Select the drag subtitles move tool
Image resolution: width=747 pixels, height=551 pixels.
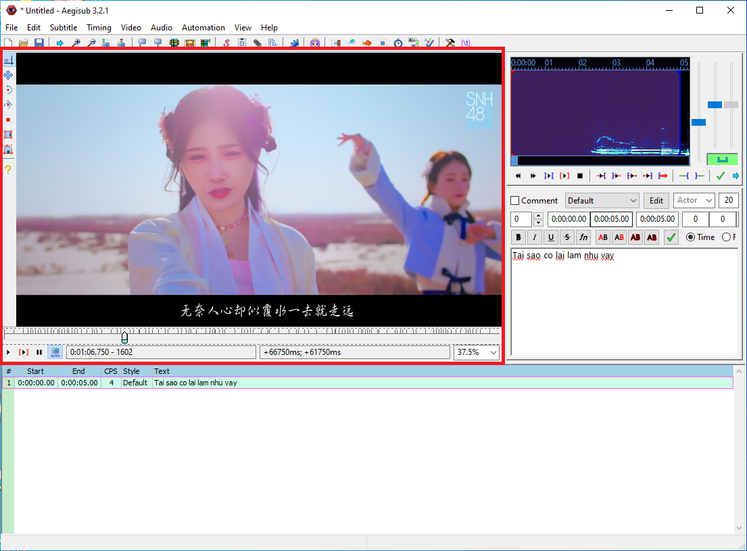click(x=8, y=75)
